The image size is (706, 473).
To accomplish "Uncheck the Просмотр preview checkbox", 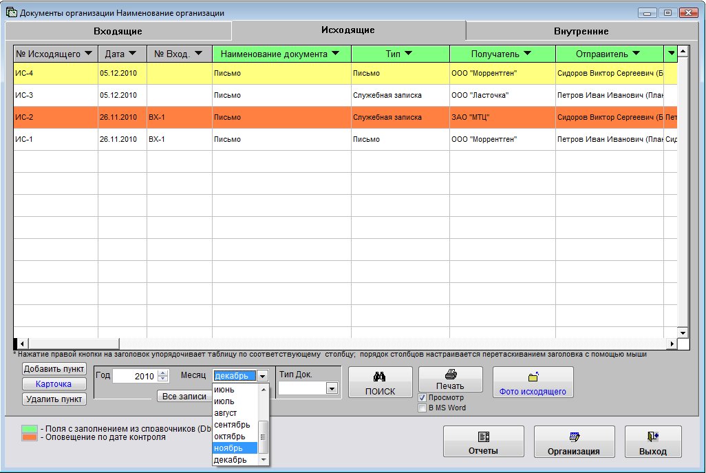I will pyautogui.click(x=422, y=398).
